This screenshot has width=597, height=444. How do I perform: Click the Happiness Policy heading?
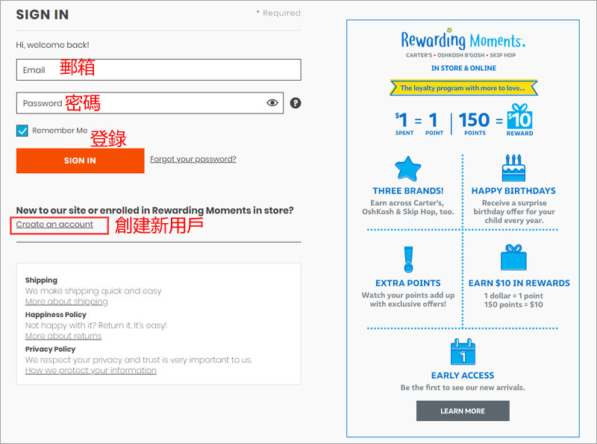pos(56,315)
